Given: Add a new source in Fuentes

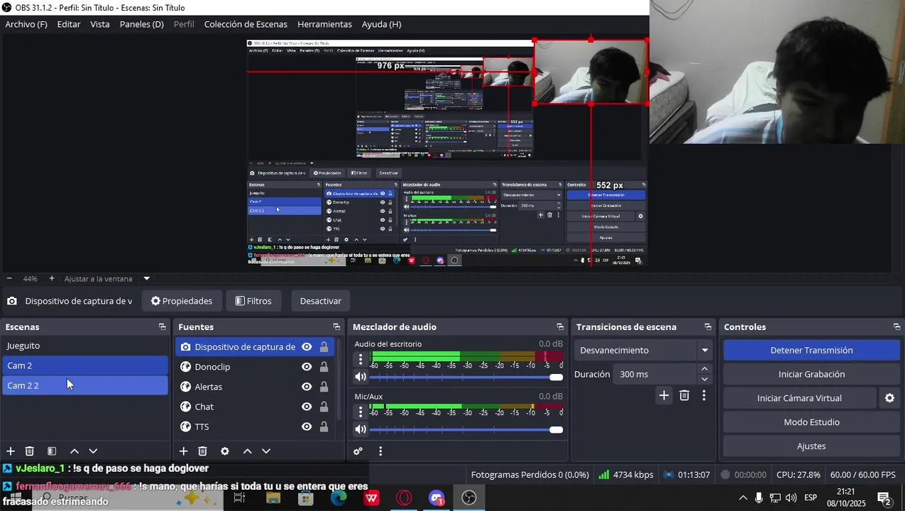Looking at the screenshot, I should 183,451.
